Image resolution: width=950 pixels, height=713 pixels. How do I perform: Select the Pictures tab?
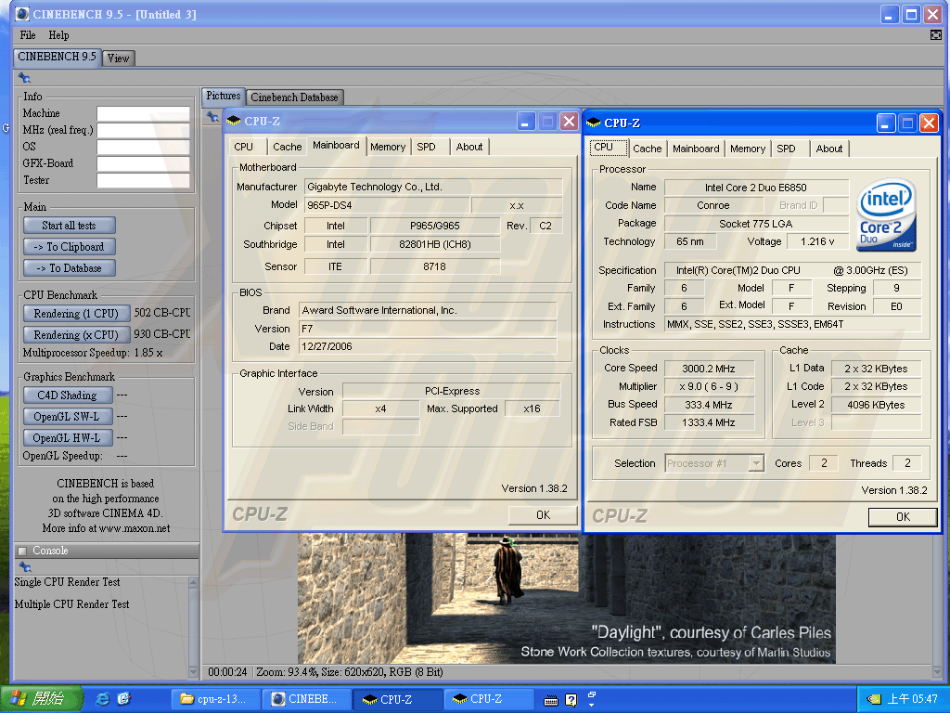[223, 96]
